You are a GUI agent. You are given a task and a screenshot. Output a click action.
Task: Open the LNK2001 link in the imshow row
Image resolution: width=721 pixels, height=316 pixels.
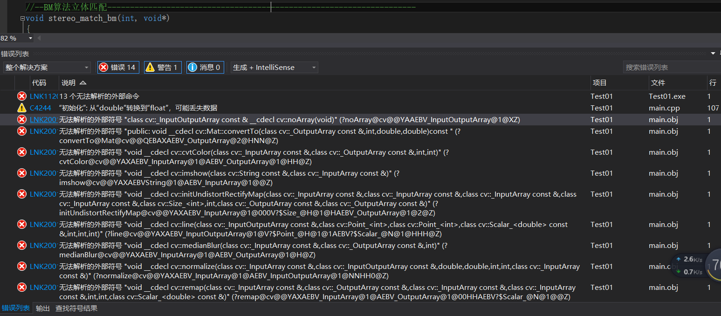(x=43, y=173)
